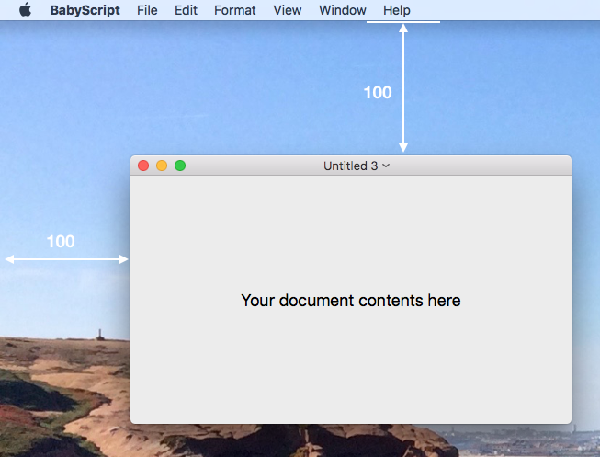This screenshot has height=457, width=600.
Task: Open the Apple menu
Action: [25, 10]
